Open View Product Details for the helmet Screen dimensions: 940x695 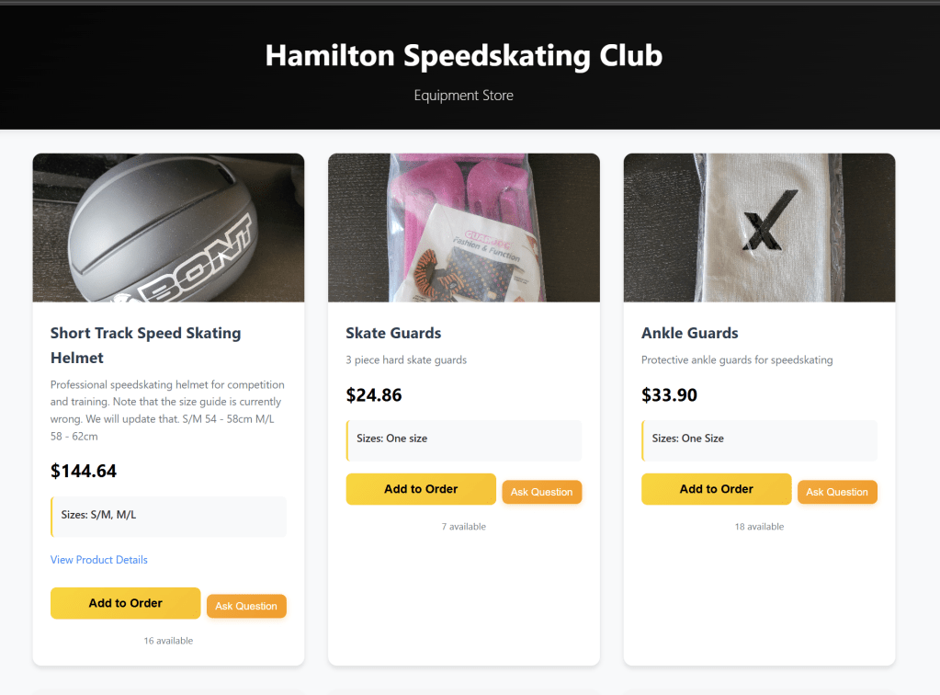[99, 560]
